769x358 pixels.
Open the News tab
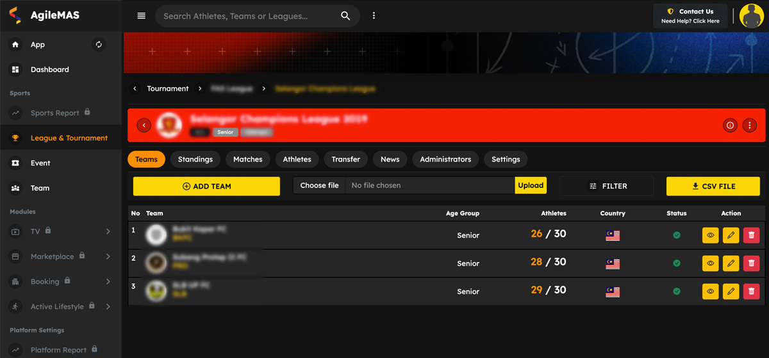(x=390, y=159)
